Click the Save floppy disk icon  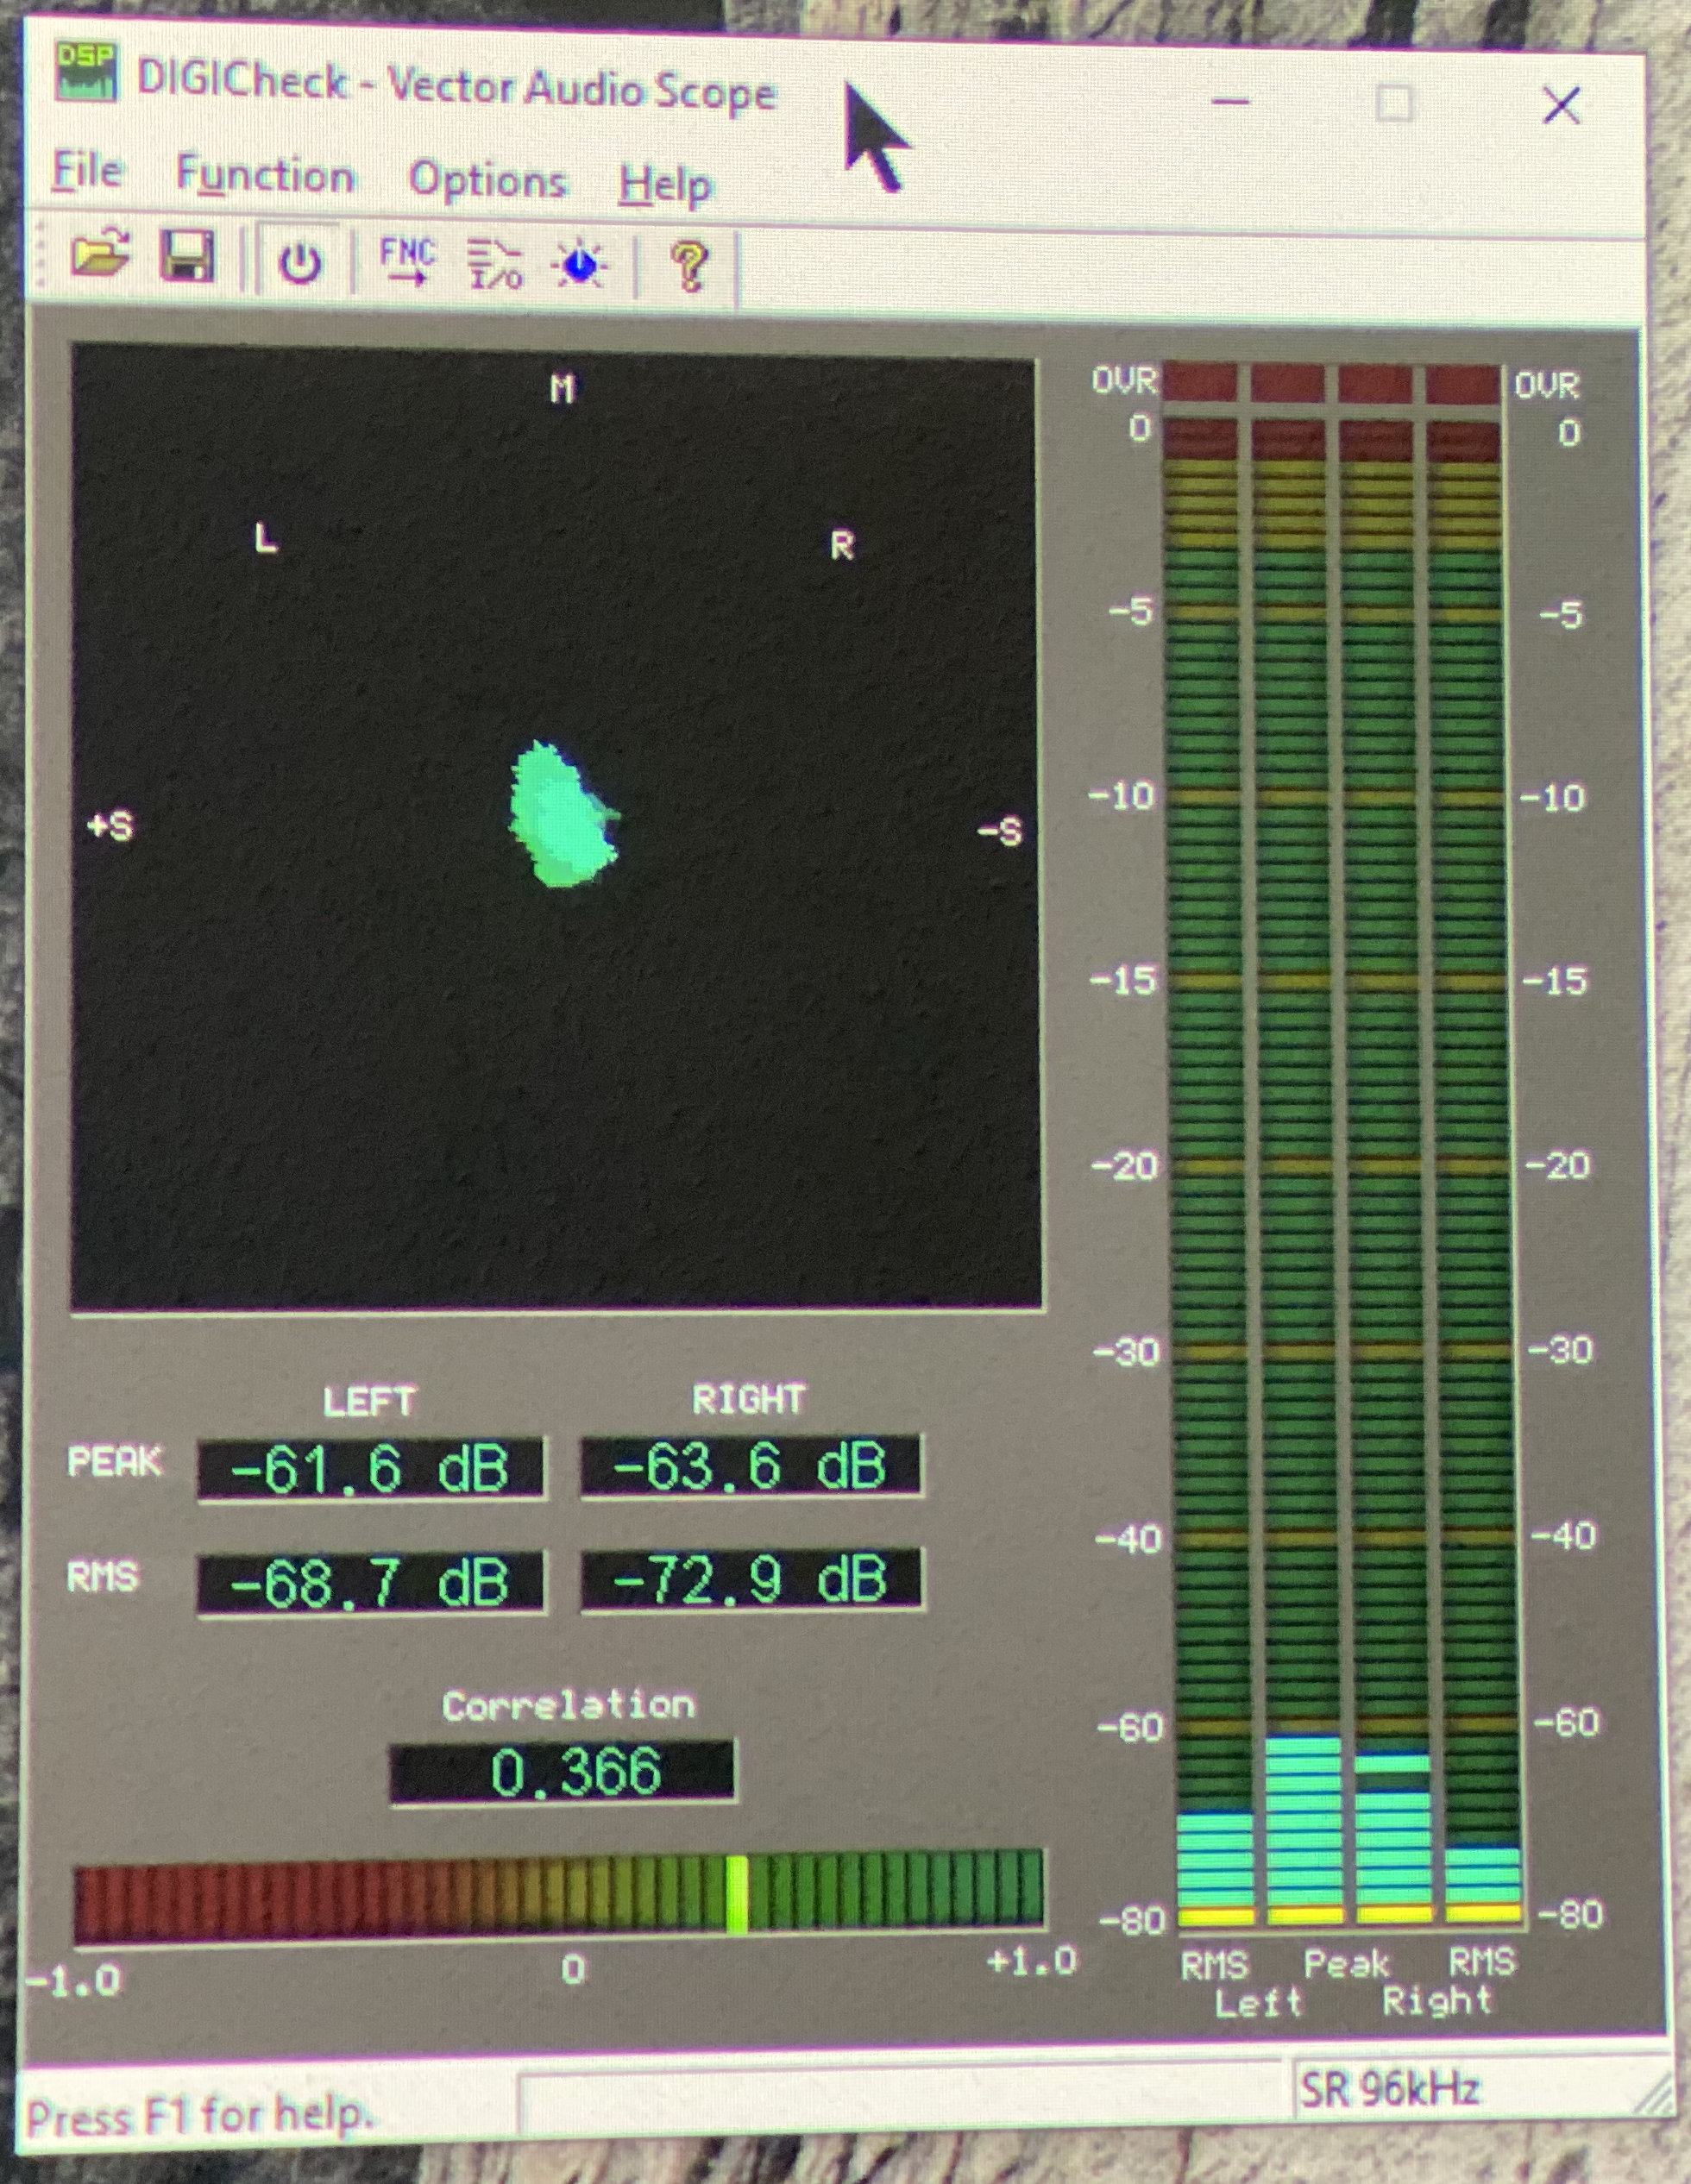click(187, 258)
